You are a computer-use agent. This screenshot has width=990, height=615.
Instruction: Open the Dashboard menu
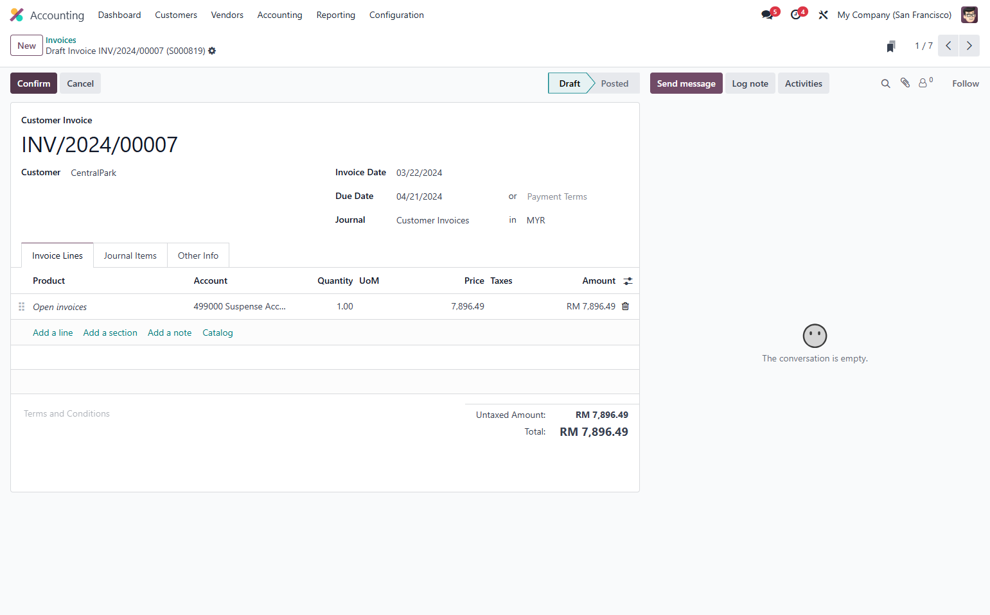pos(119,15)
